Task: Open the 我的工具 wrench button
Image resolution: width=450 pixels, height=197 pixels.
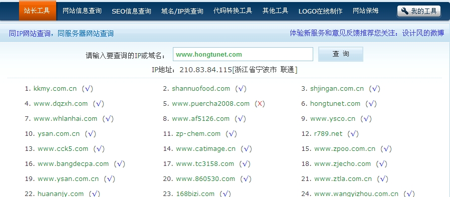Action: 419,11
